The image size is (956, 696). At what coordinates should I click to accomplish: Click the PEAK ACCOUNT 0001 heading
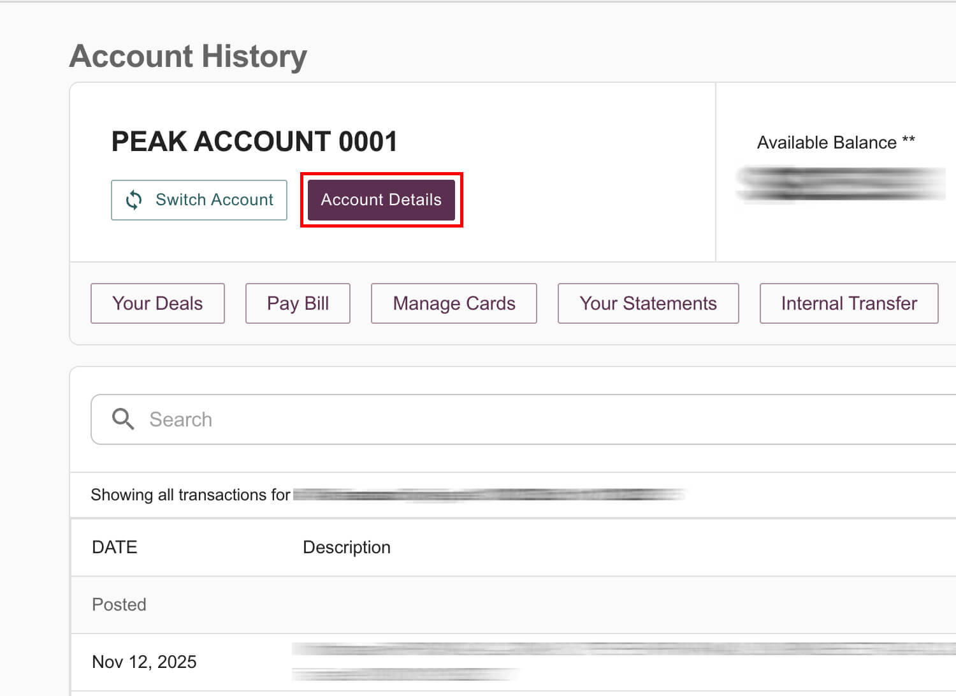point(254,141)
